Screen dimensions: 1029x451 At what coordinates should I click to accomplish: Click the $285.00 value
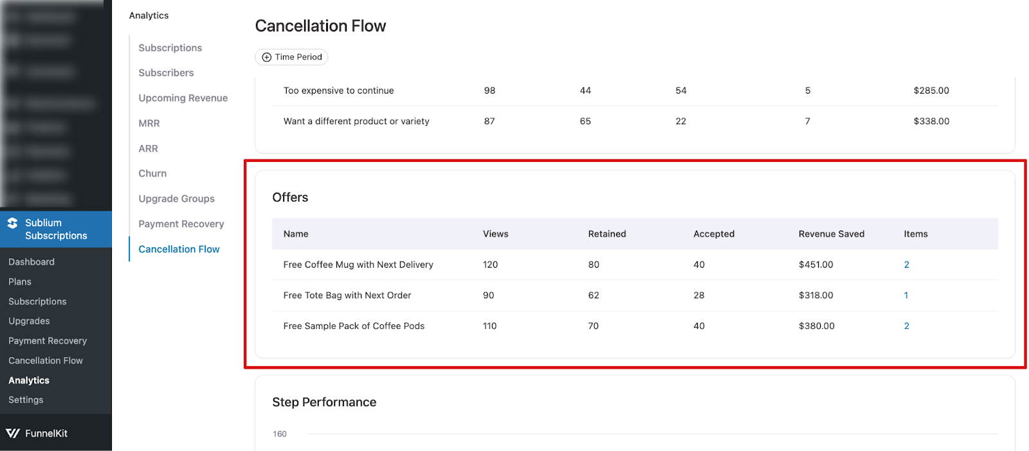coord(931,91)
